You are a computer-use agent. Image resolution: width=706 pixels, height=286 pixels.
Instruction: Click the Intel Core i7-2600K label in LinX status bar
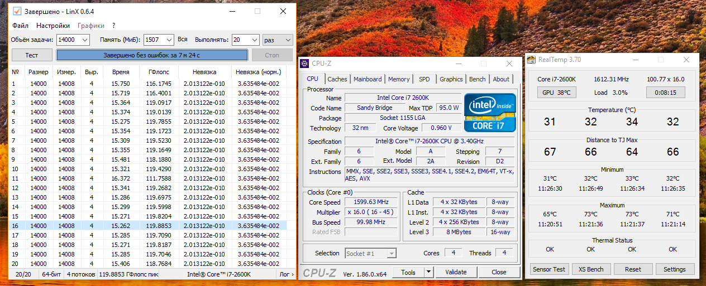[218, 274]
